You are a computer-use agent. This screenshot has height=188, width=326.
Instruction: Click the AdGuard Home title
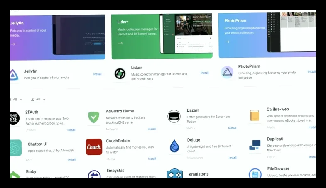pyautogui.click(x=120, y=111)
